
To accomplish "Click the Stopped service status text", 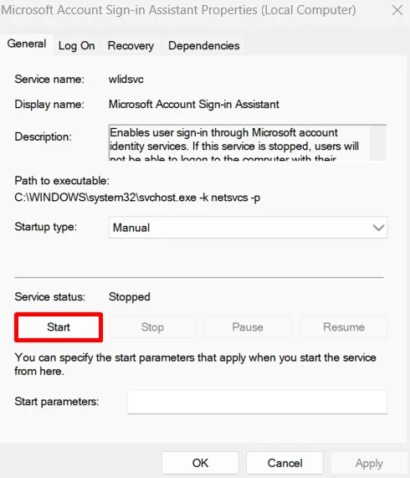I will point(130,297).
